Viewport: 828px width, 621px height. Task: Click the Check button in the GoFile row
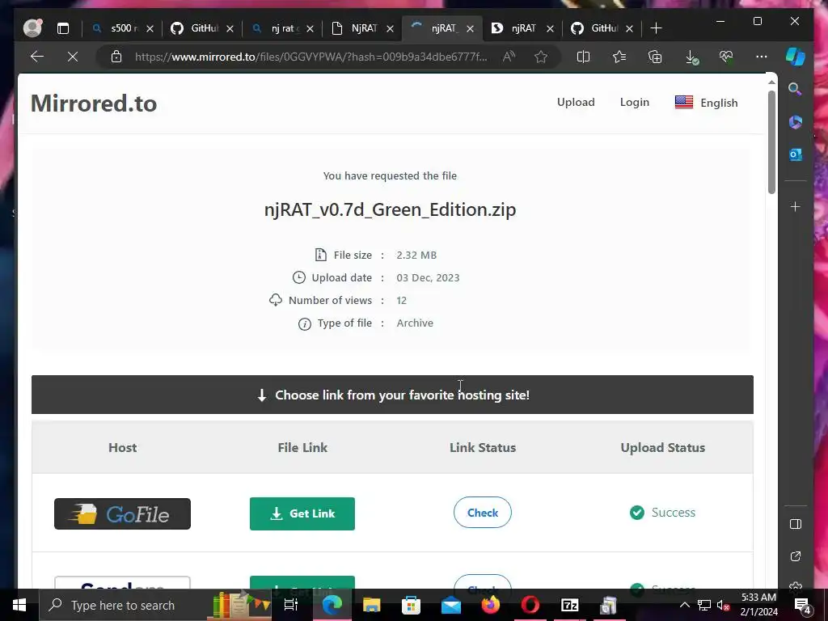[483, 512]
